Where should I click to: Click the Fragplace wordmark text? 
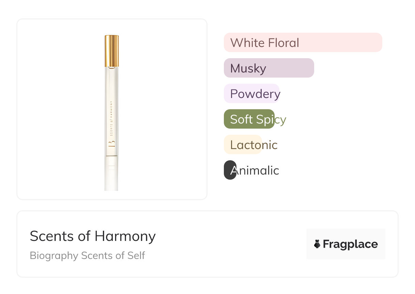click(350, 244)
